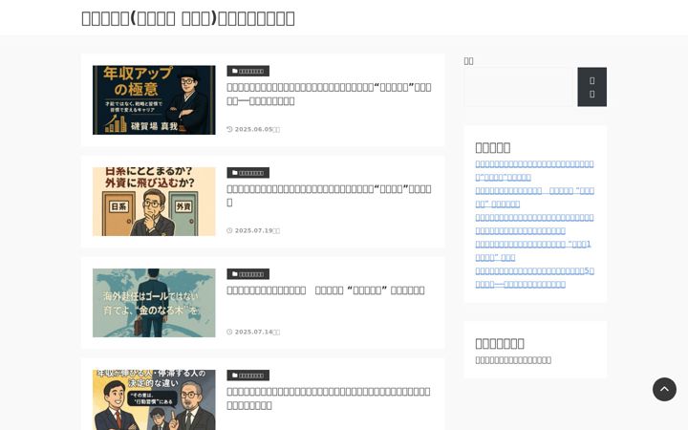Click the dark search submit button
Viewport: 688px width, 430px height.
[x=591, y=87]
